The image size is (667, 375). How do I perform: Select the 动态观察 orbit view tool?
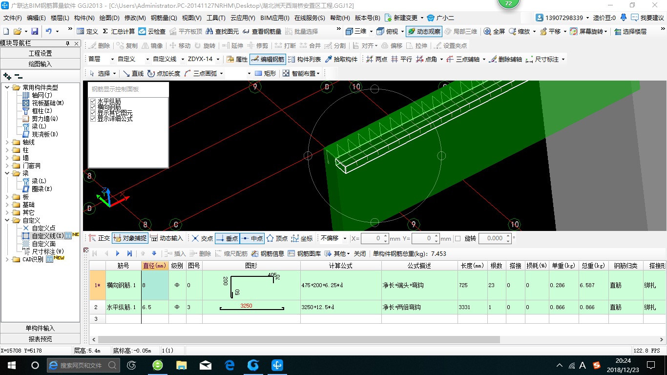coord(423,31)
